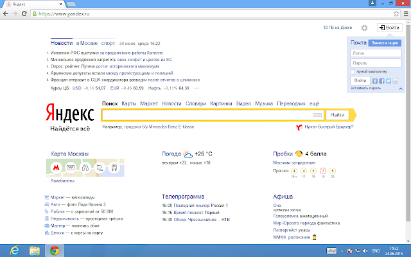Open Маркет service above search
The image size is (411, 257).
click(x=149, y=103)
